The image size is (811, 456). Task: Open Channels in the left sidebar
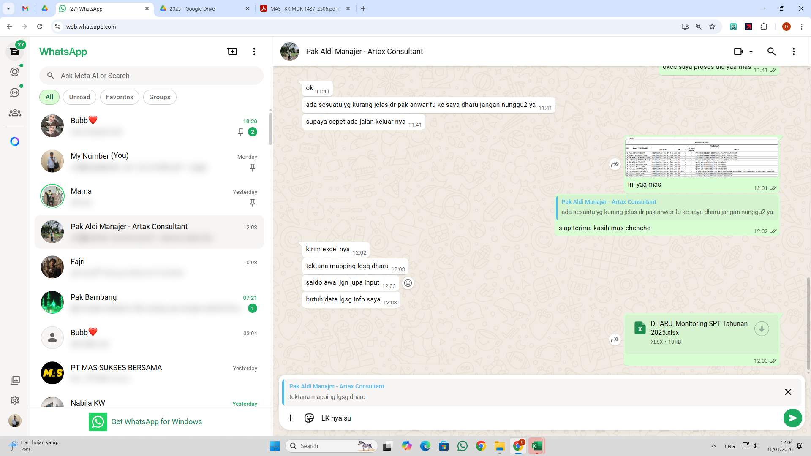pos(15,92)
